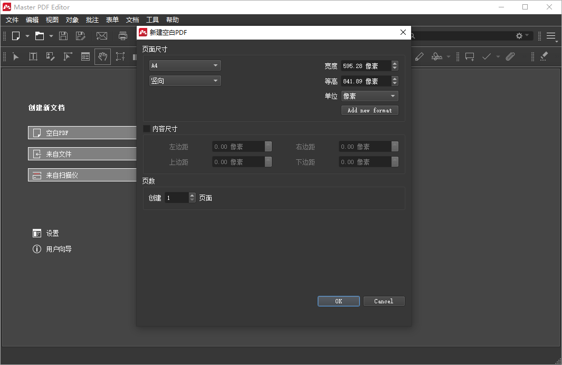Open the 单位 units dropdown
Viewport: 562px width, 365px height.
(x=369, y=95)
